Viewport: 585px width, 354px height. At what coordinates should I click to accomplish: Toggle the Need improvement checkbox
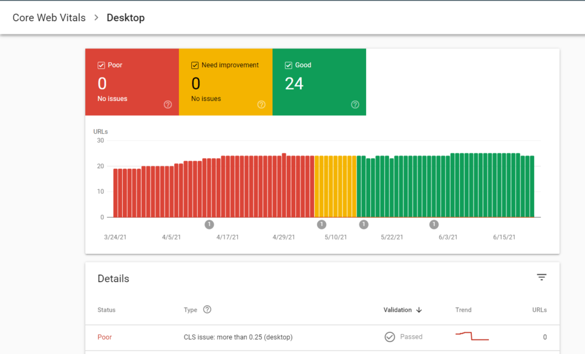(195, 66)
